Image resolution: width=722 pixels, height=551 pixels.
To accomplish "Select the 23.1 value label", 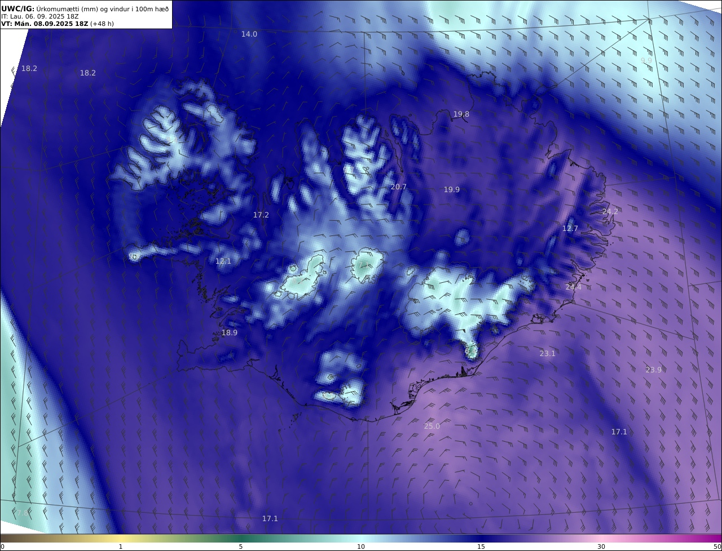I will pos(548,354).
